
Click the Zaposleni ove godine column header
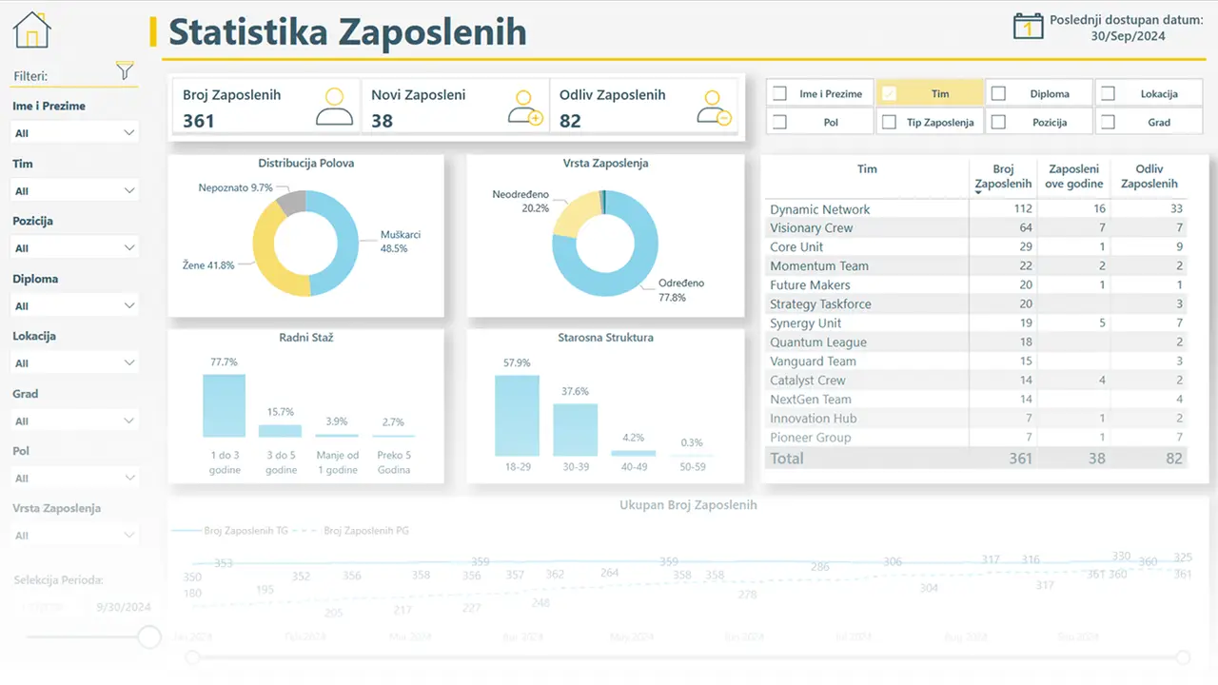click(1074, 176)
